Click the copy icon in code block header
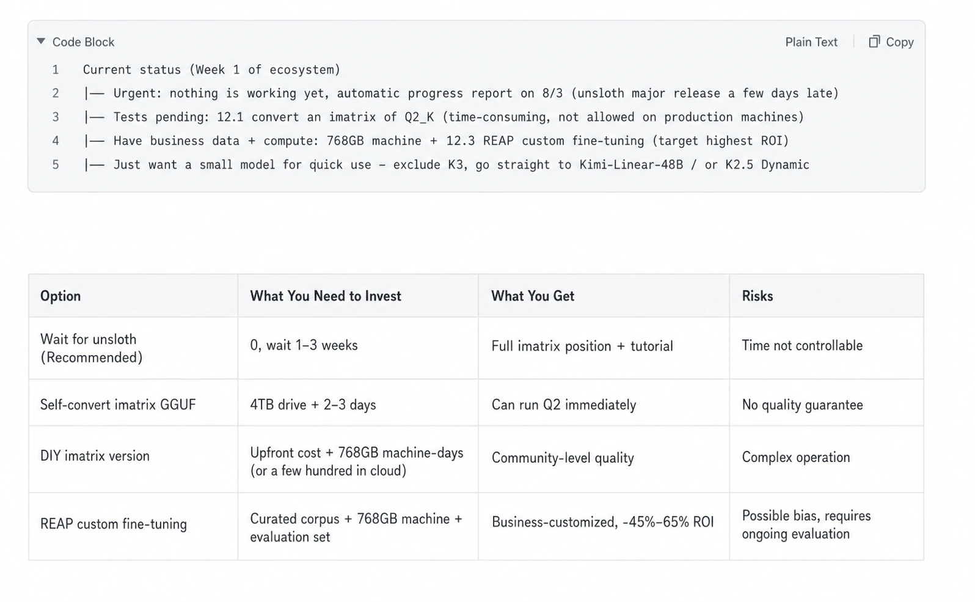The width and height of the screenshot is (975, 602). point(874,42)
